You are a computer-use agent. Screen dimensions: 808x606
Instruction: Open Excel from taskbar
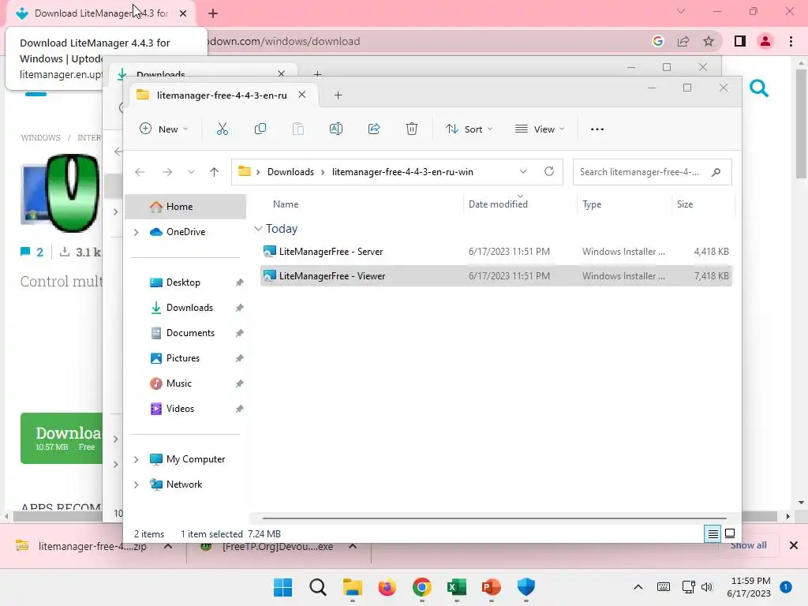[457, 587]
